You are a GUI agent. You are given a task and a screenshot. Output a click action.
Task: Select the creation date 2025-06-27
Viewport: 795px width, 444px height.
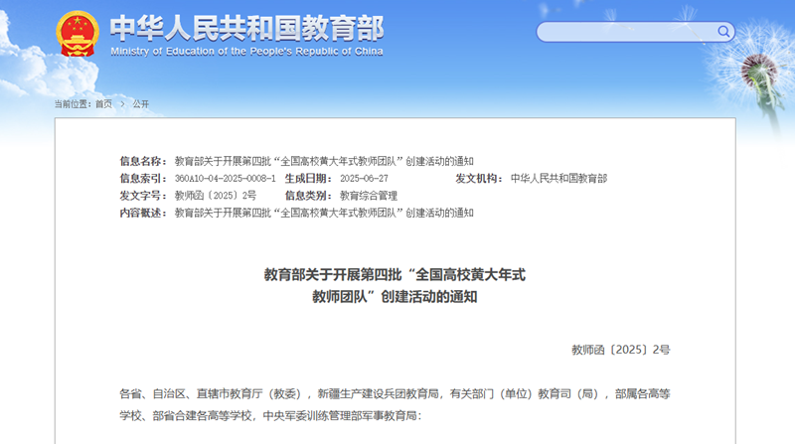coord(364,179)
